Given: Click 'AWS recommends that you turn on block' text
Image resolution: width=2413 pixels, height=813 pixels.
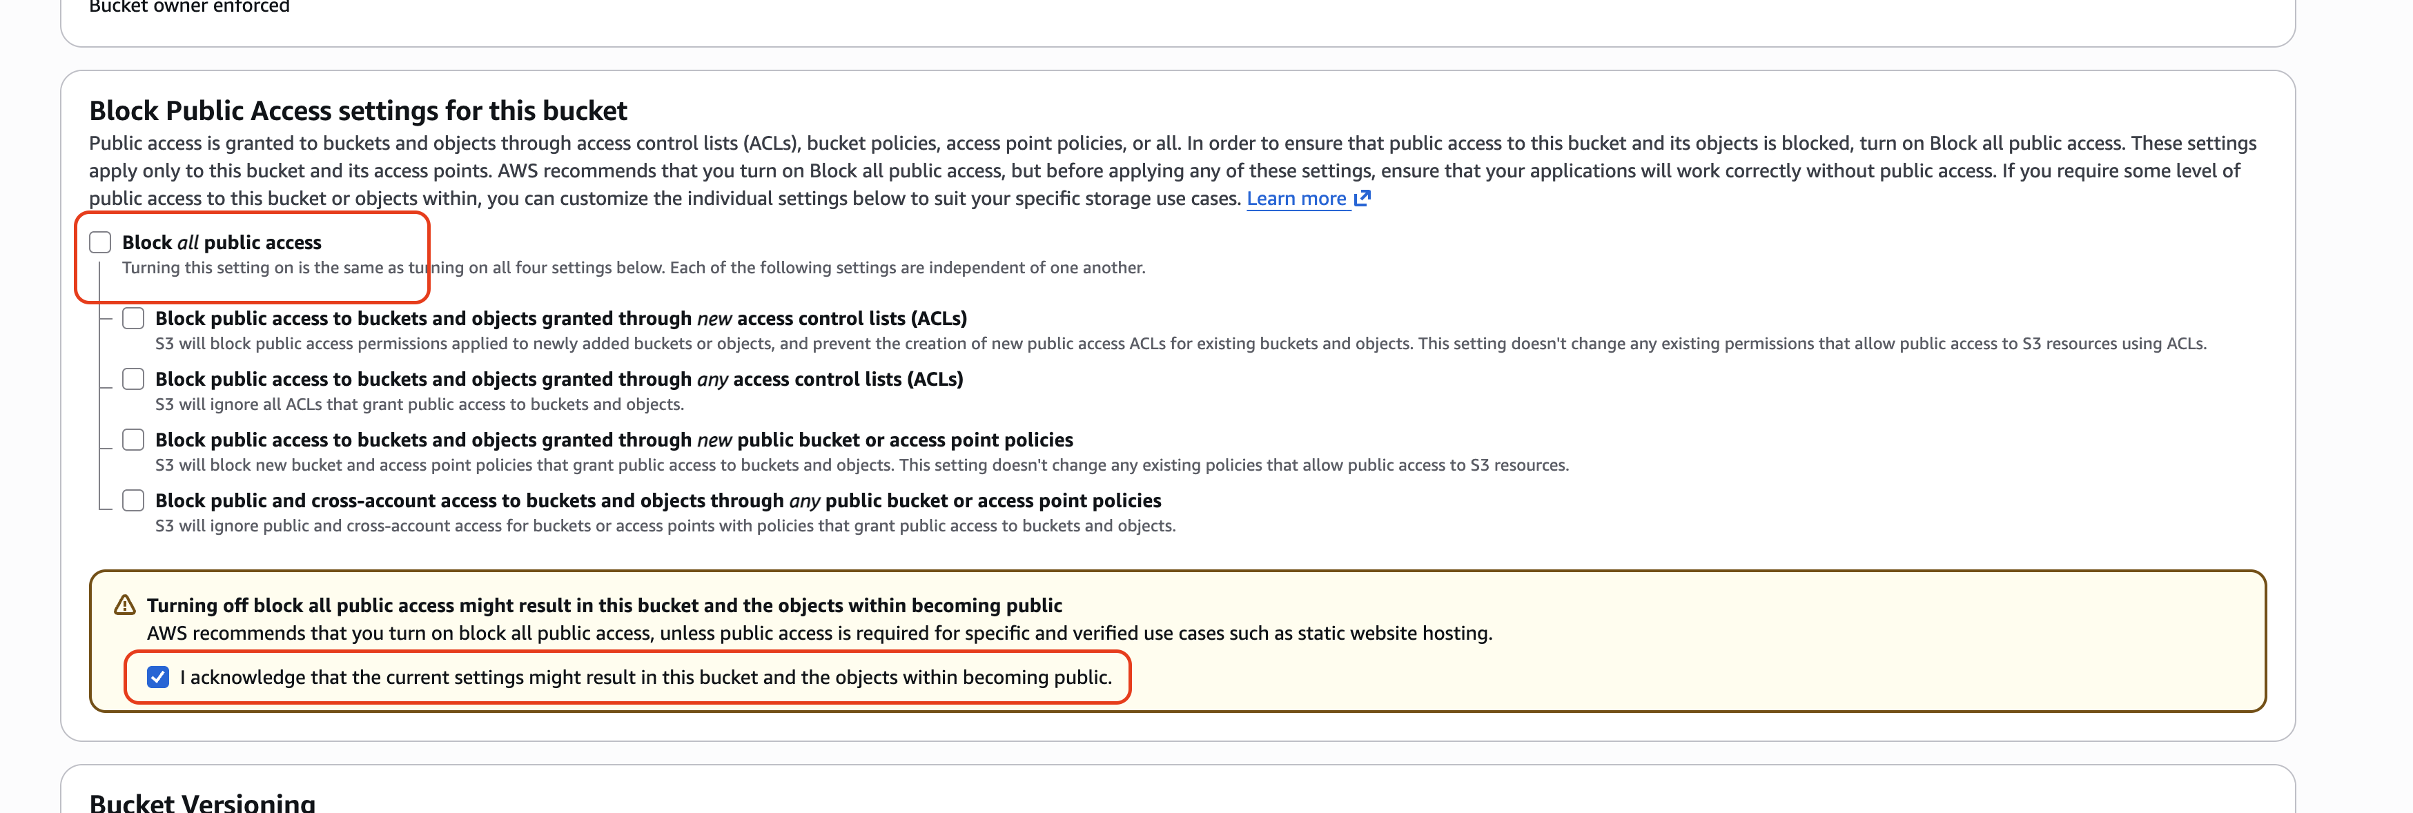Looking at the screenshot, I should click(x=820, y=633).
